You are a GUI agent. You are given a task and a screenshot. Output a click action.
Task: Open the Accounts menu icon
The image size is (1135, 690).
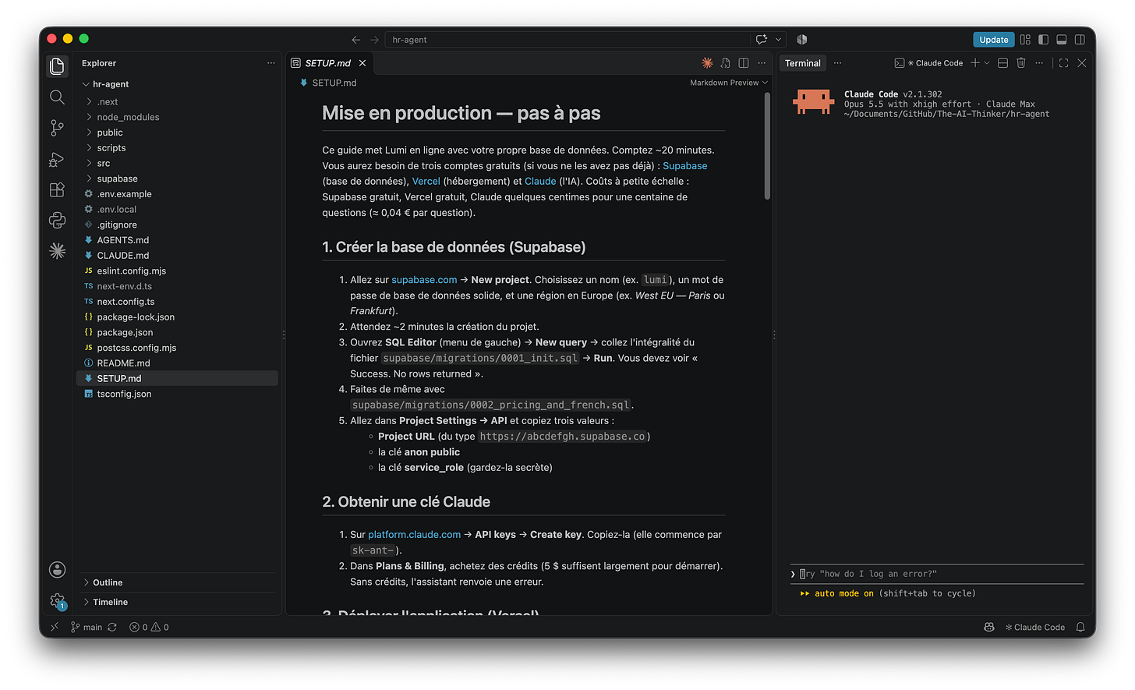click(x=57, y=570)
